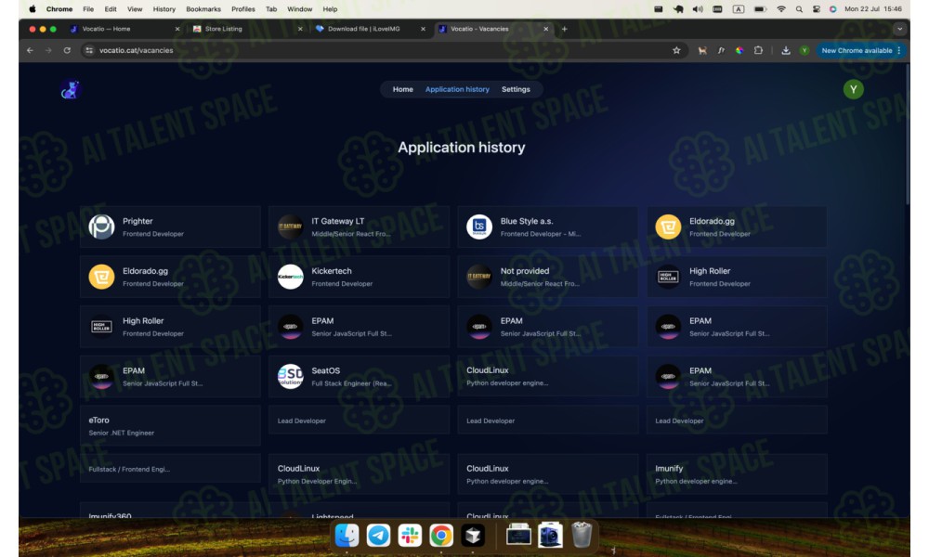Open the Profiles menu in the menu bar
929x557 pixels.
click(x=242, y=9)
